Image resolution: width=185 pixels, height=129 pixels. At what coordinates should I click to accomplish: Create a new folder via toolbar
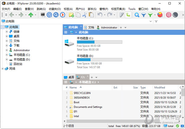click(x=71, y=15)
